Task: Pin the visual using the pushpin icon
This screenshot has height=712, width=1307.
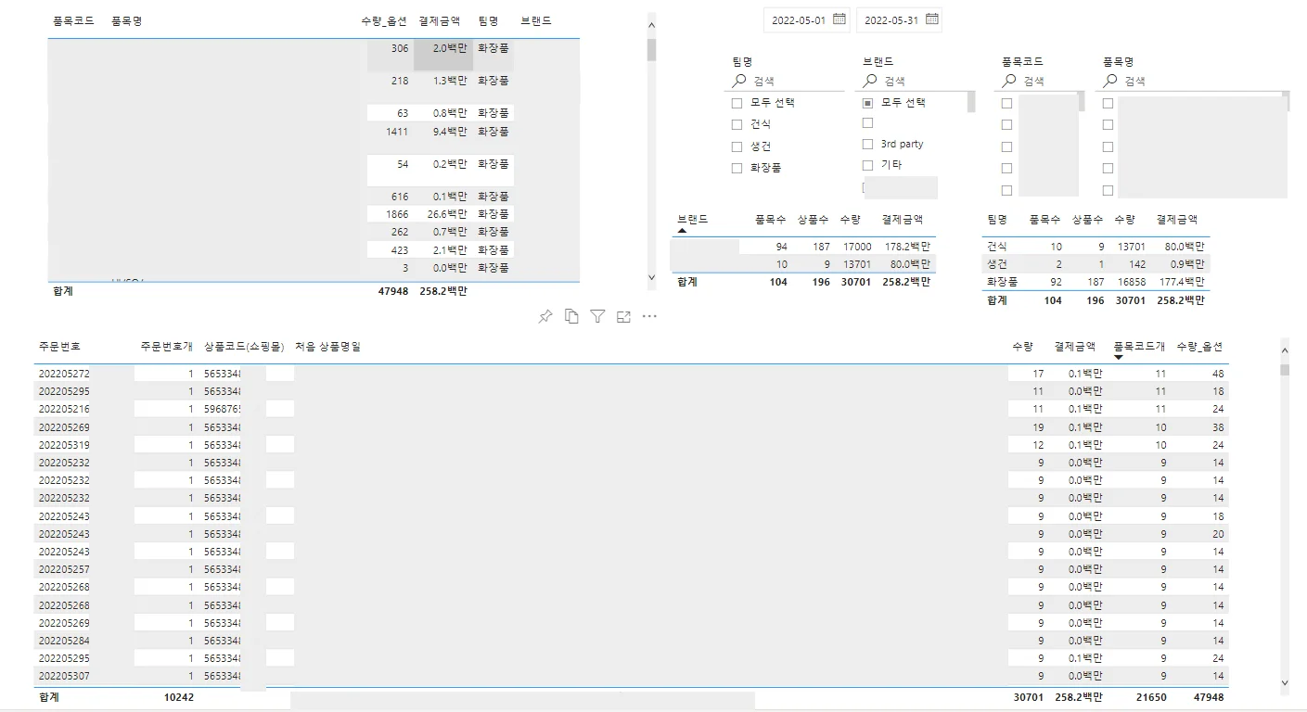Action: click(x=545, y=317)
